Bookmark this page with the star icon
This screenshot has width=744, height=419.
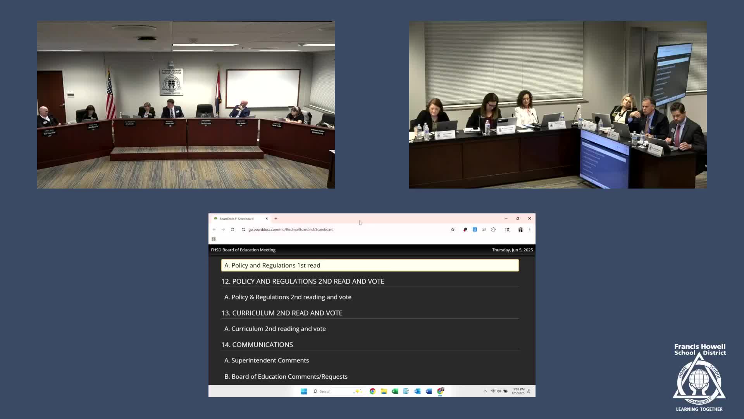coord(453,230)
